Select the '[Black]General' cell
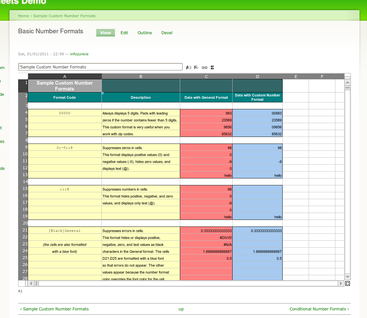This screenshot has height=318, width=367. pos(65,230)
